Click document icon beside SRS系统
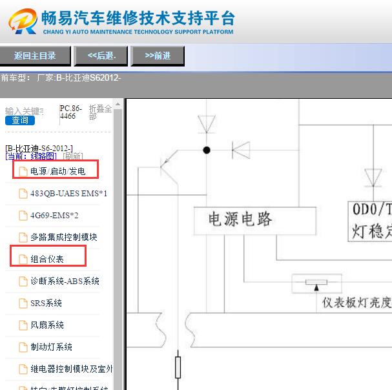The height and width of the screenshot is (390, 392). [23, 303]
